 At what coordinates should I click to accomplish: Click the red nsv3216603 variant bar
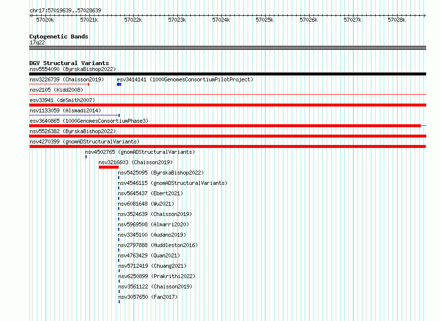pyautogui.click(x=109, y=167)
